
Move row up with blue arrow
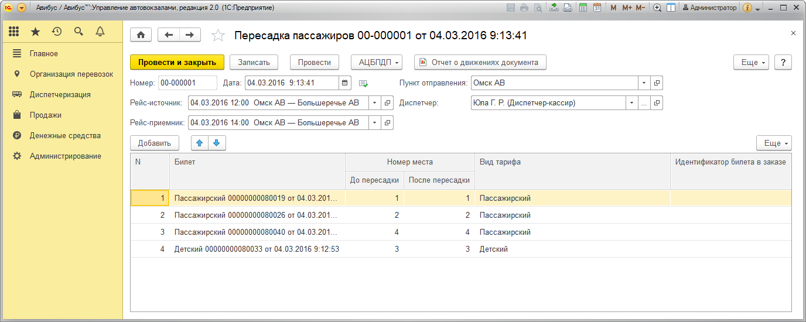point(200,143)
